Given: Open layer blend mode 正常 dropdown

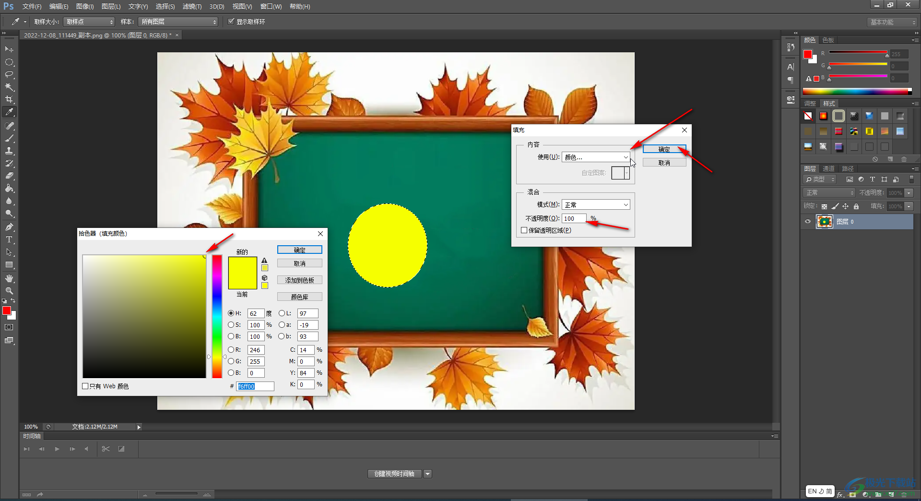Looking at the screenshot, I should 829,193.
